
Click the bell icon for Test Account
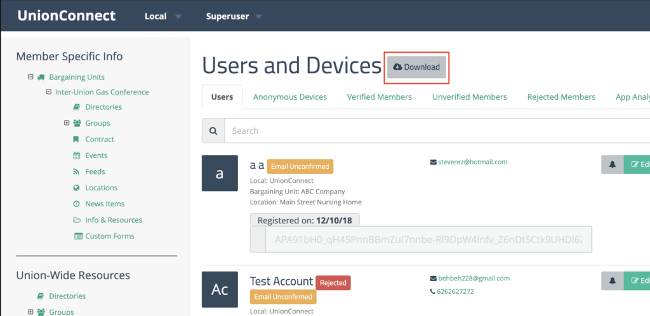[612, 281]
